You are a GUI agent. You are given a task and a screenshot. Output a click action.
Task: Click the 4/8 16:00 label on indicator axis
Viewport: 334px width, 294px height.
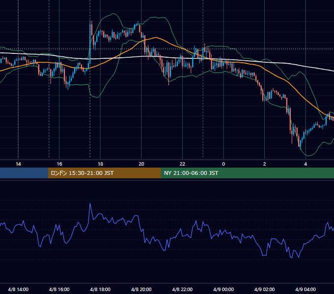[59, 289]
